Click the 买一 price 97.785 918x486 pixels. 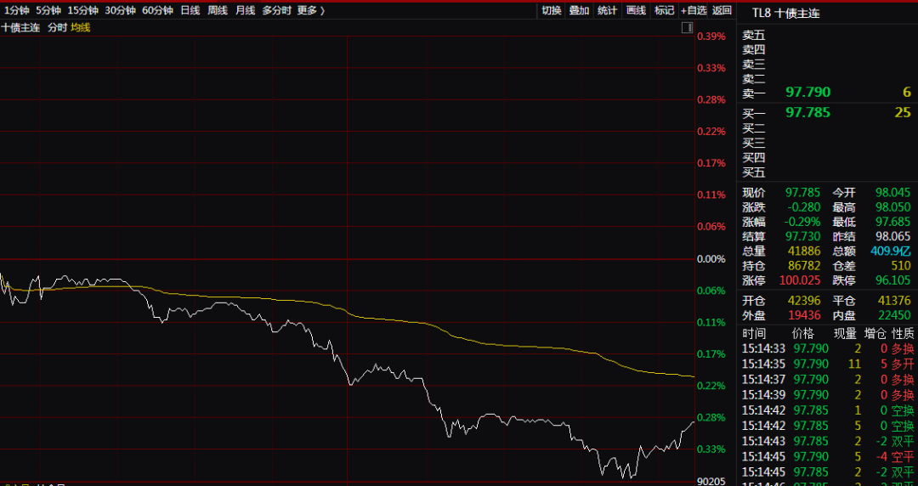click(x=808, y=112)
